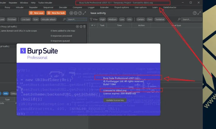
Task: Sort issues by Action column
Action: pos(141,25)
